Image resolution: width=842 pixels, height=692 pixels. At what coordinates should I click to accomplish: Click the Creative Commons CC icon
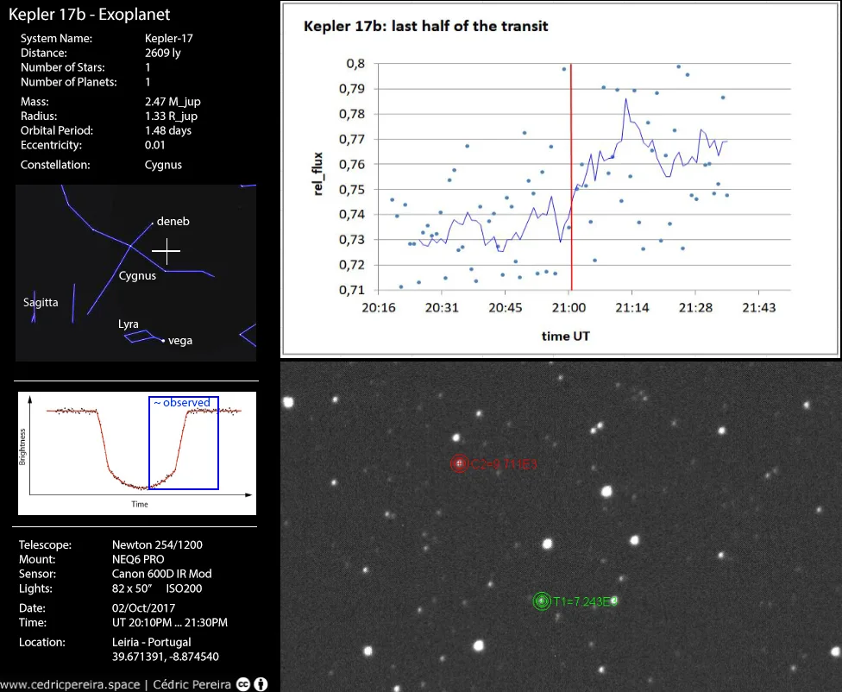pos(243,684)
